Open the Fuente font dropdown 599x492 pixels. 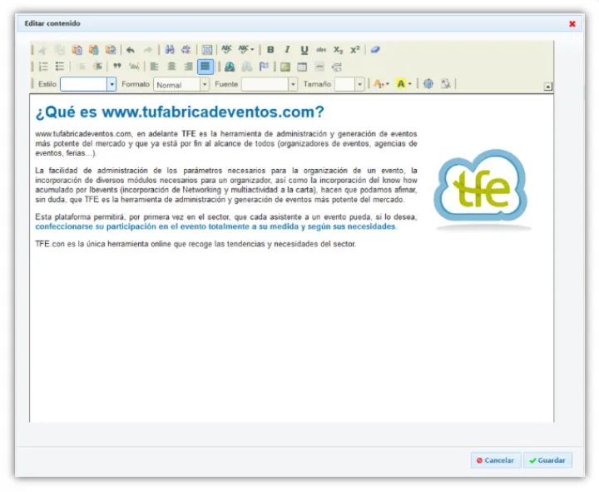click(x=270, y=84)
